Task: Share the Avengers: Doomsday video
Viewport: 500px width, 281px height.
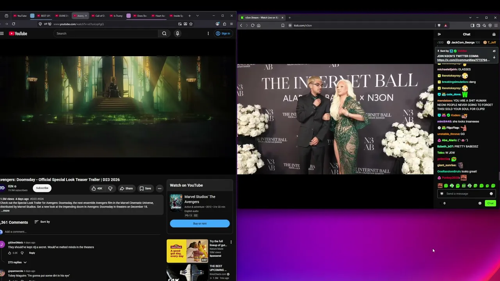Action: tap(126, 189)
